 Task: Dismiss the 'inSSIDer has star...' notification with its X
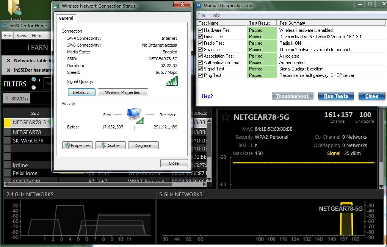point(8,70)
